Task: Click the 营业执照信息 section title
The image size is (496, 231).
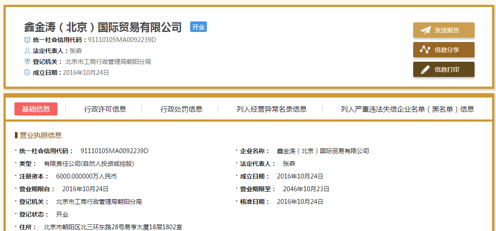Action: click(40, 135)
